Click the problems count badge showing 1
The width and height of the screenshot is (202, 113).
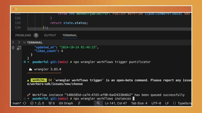36,35
